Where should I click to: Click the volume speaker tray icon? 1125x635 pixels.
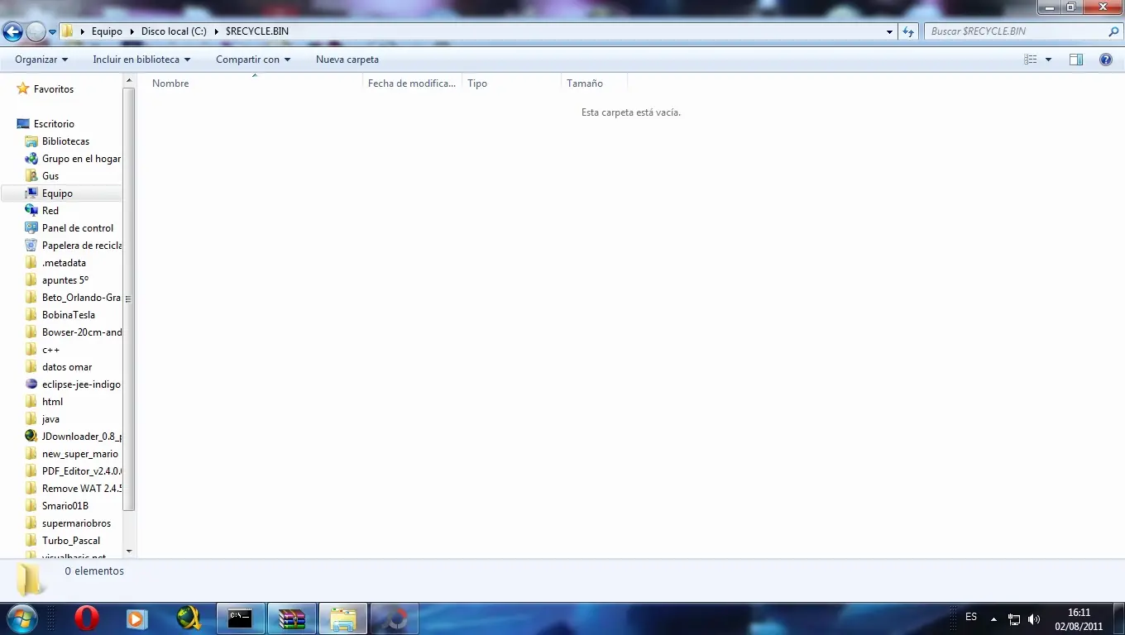[1033, 618]
